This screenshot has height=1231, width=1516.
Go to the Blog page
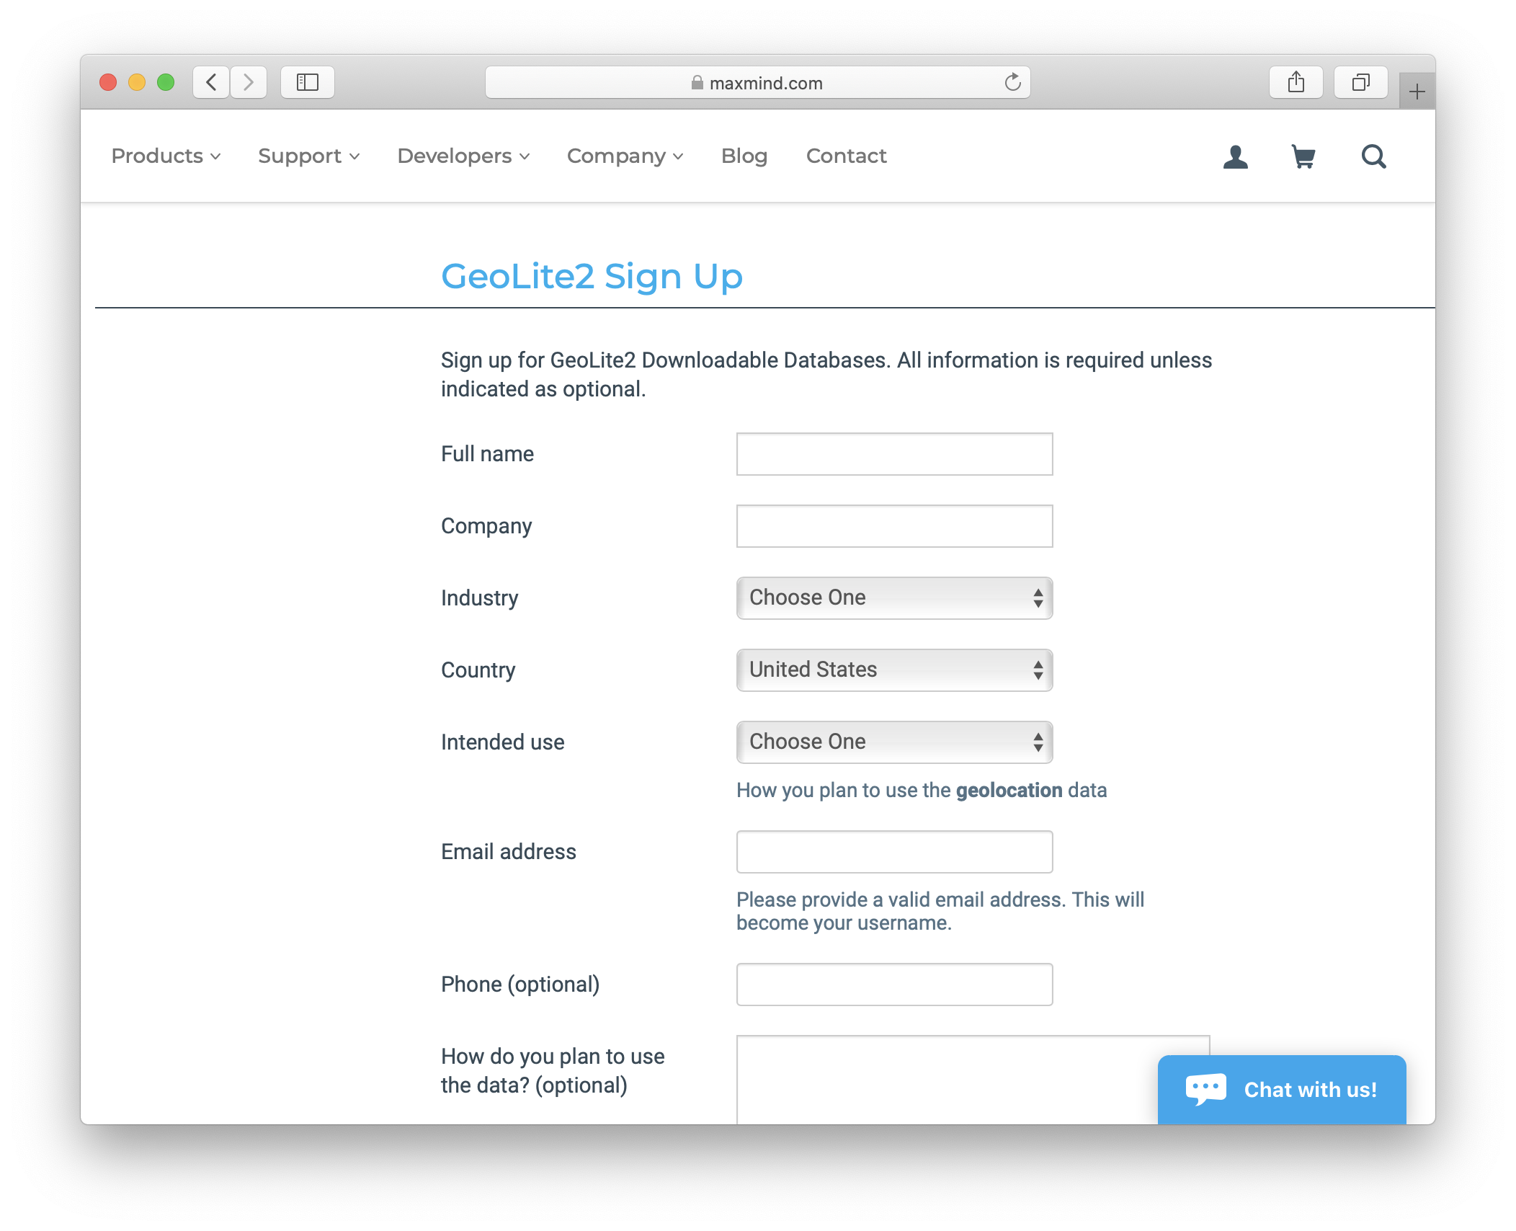pyautogui.click(x=744, y=156)
